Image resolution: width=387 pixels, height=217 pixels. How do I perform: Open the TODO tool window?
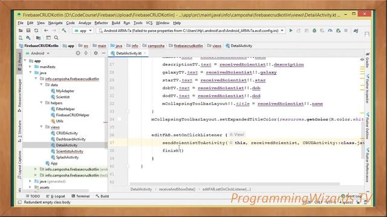[33, 196]
